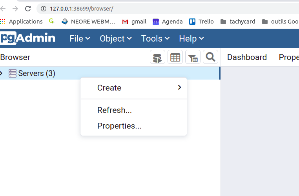Click the green arrow bookmark icon
299x196 pixels.
(x=51, y=21)
